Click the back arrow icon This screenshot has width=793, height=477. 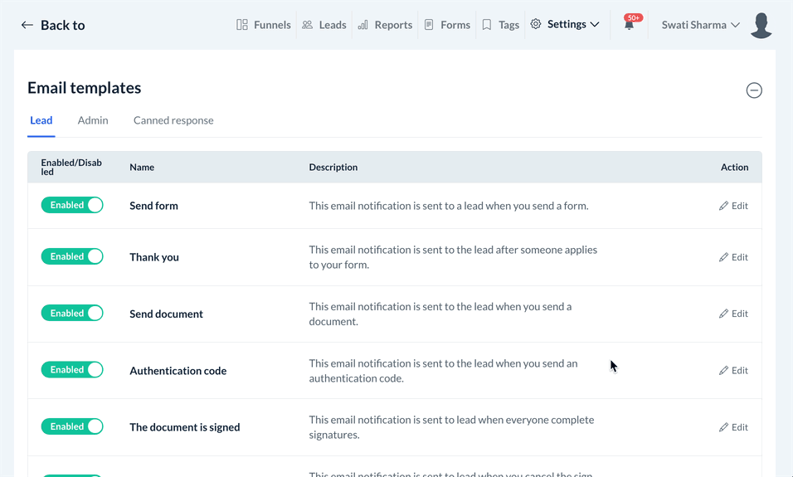coord(27,25)
